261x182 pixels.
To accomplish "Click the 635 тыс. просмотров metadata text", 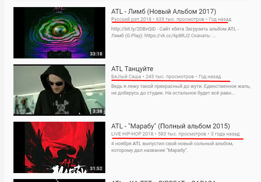I will tap(180, 19).
